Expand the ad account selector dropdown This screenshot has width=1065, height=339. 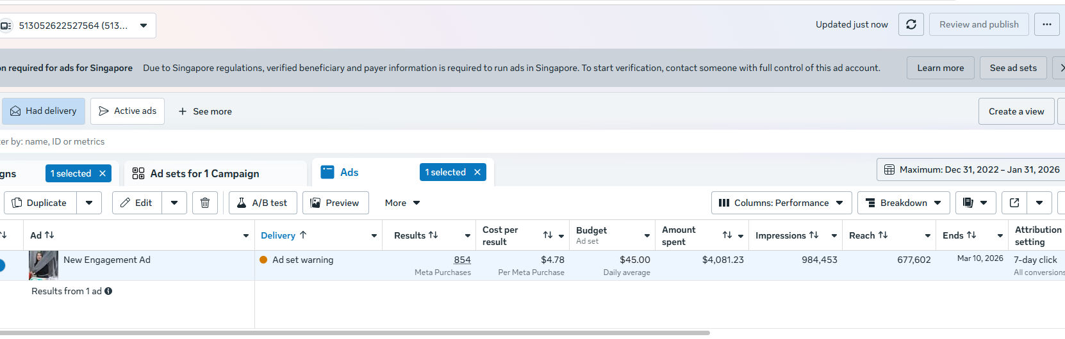coord(144,26)
